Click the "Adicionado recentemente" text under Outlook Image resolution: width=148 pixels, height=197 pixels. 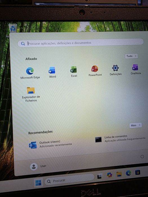(x=56, y=145)
